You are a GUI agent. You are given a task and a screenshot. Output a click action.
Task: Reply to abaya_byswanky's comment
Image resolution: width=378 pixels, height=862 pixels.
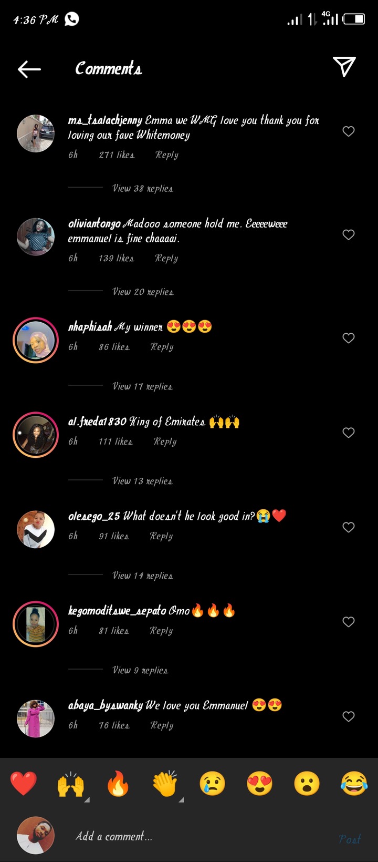click(x=162, y=725)
